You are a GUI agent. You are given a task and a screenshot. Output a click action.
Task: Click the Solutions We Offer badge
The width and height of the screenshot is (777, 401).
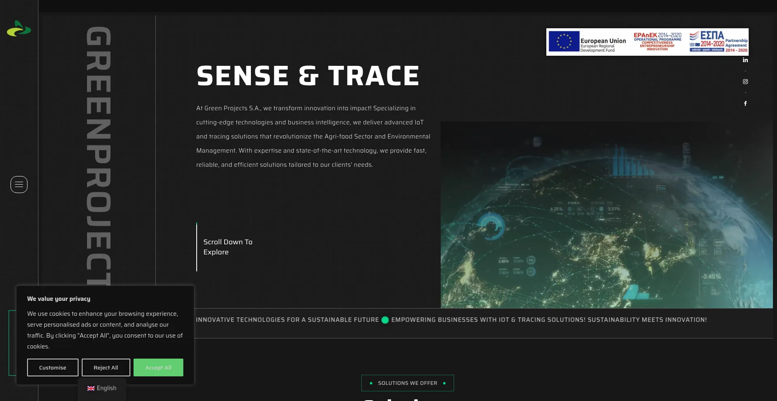[408, 383]
